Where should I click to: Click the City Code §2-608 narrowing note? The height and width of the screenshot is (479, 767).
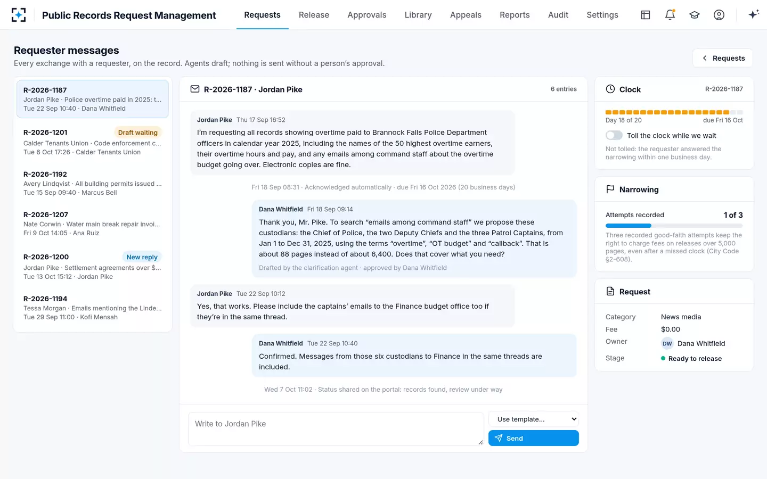[674, 247]
